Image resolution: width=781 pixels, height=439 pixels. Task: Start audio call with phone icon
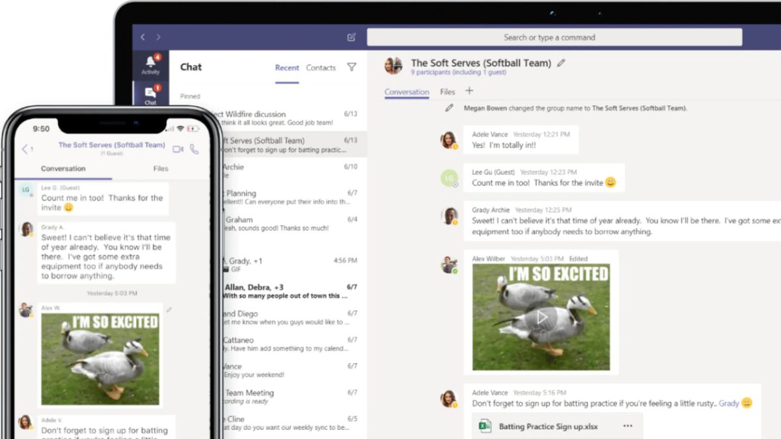pyautogui.click(x=194, y=149)
